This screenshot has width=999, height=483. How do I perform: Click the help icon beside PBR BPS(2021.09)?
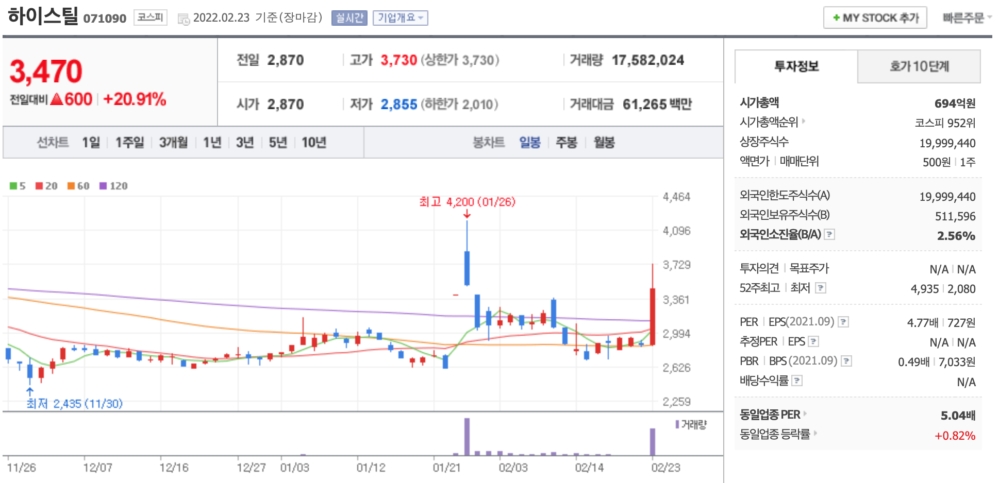click(x=846, y=361)
